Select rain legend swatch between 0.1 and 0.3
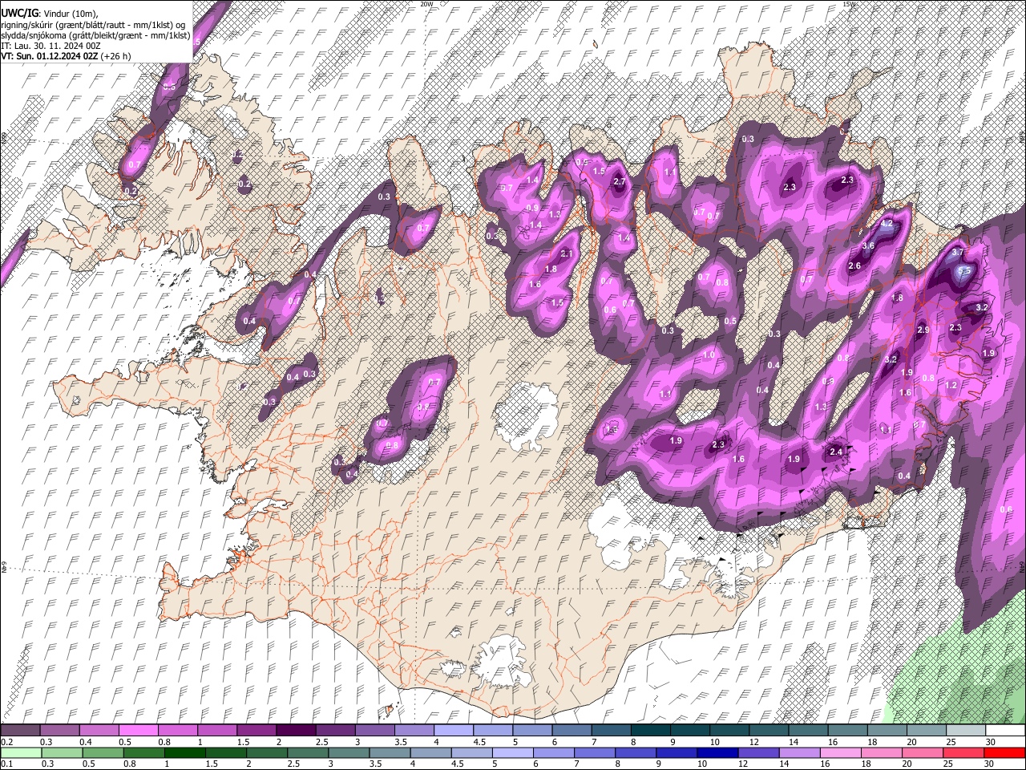Viewport: 1026px width, 770px height. [21, 752]
